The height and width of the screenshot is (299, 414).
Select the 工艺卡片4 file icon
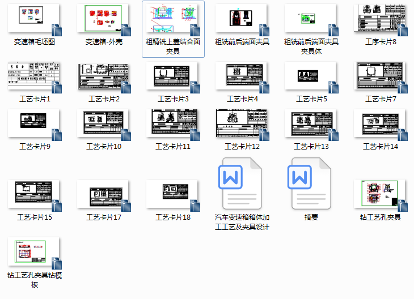pos(242,76)
